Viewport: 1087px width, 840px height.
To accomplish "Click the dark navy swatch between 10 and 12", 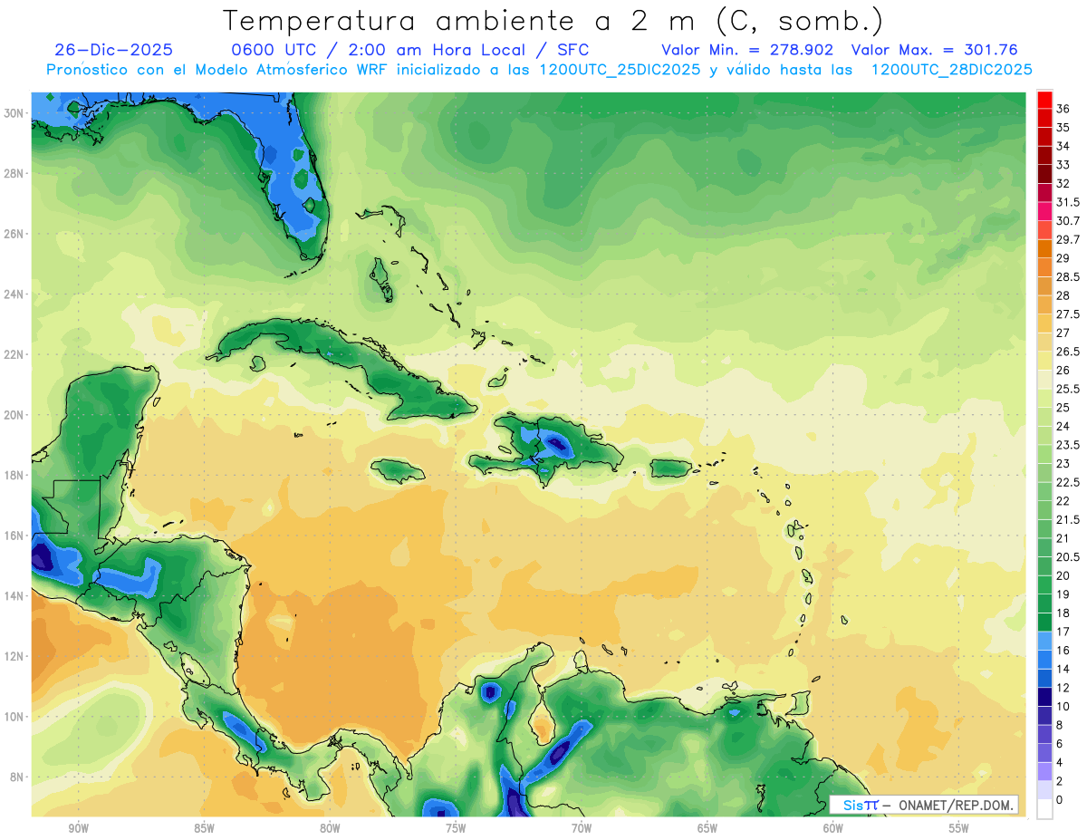I will click(1044, 697).
